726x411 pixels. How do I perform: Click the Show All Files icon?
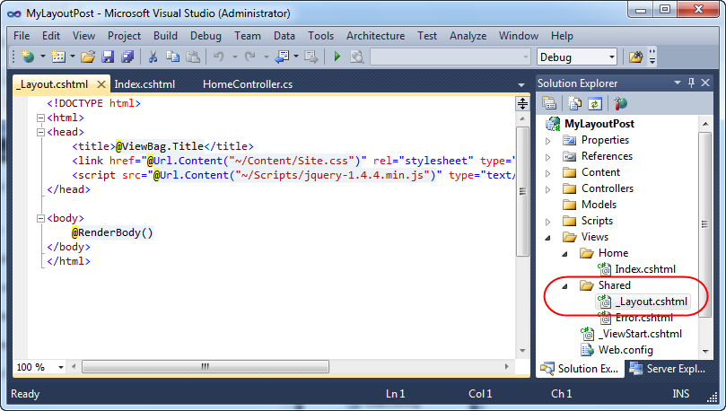[x=574, y=103]
